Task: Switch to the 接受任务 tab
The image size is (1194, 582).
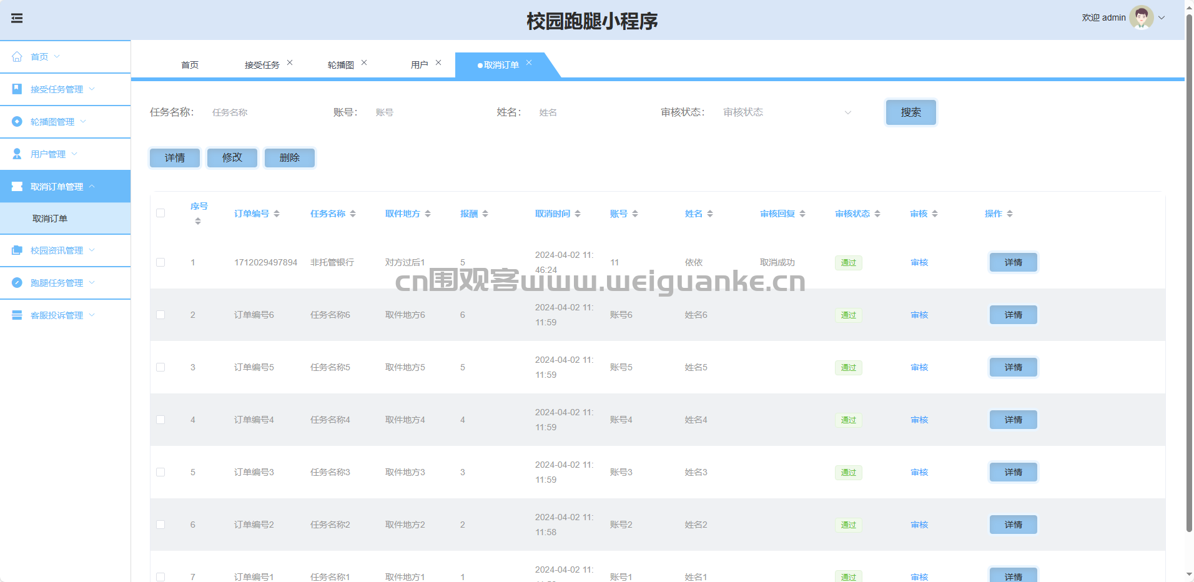Action: [x=262, y=65]
